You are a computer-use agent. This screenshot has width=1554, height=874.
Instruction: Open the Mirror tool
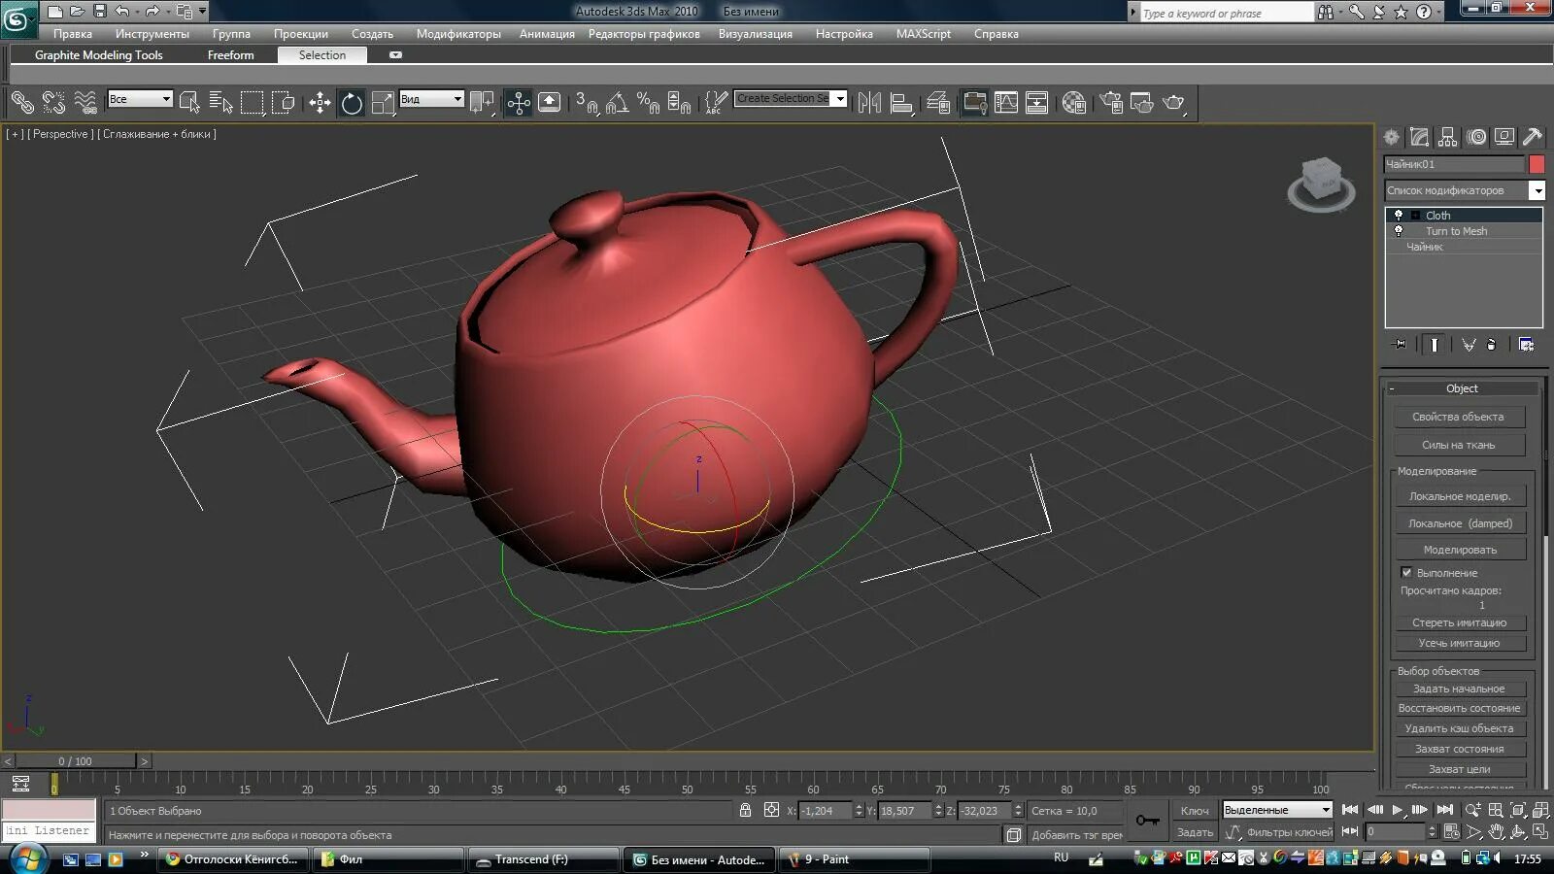coord(869,102)
